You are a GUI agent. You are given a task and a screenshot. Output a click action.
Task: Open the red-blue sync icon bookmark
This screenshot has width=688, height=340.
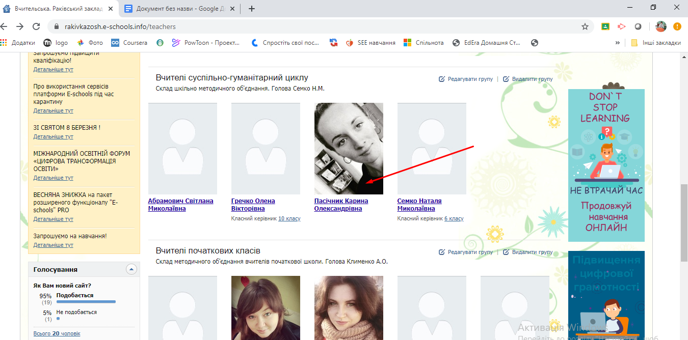[x=333, y=43]
